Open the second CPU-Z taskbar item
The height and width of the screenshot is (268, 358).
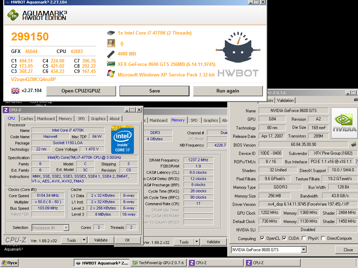coord(273,263)
